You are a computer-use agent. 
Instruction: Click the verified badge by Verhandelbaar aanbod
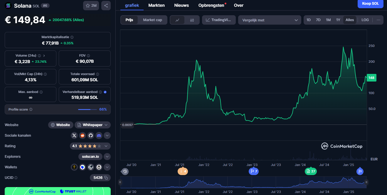point(105,92)
